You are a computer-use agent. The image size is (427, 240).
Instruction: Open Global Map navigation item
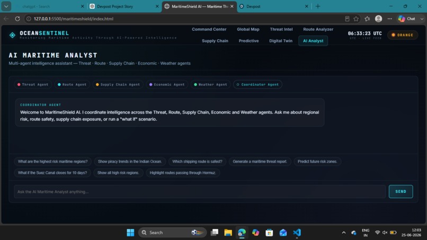[248, 29]
